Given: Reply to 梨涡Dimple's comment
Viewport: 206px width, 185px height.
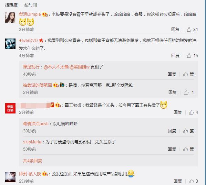Looking at the screenshot, I should click(x=175, y=29).
